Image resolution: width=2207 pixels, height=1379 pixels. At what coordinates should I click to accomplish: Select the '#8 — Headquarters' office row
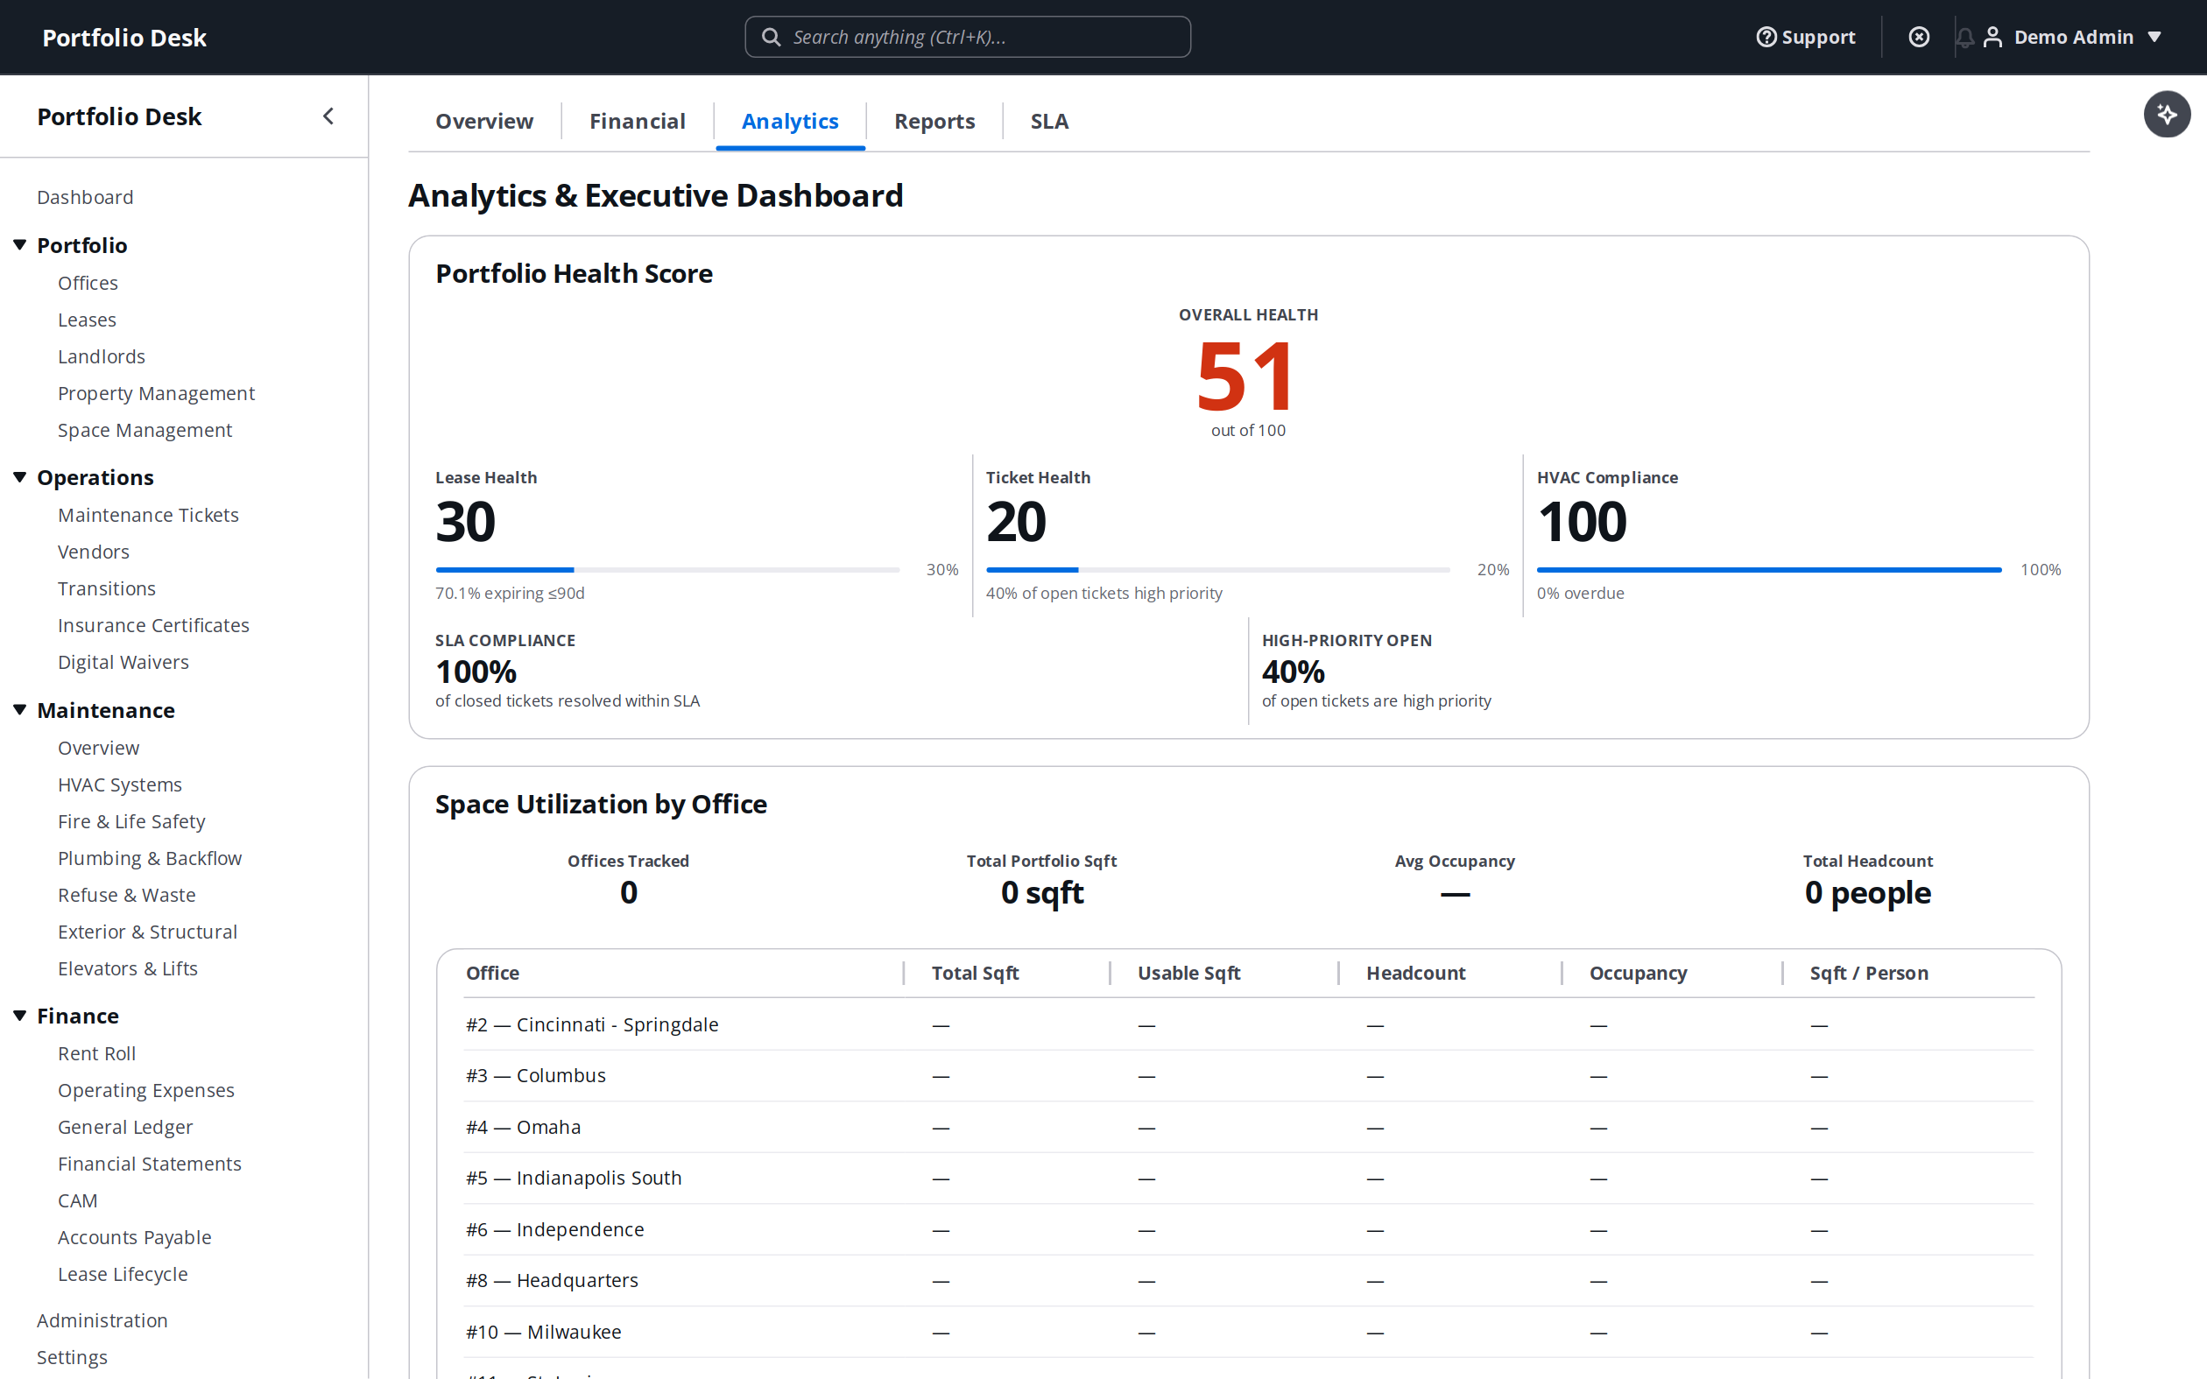pos(1249,1280)
